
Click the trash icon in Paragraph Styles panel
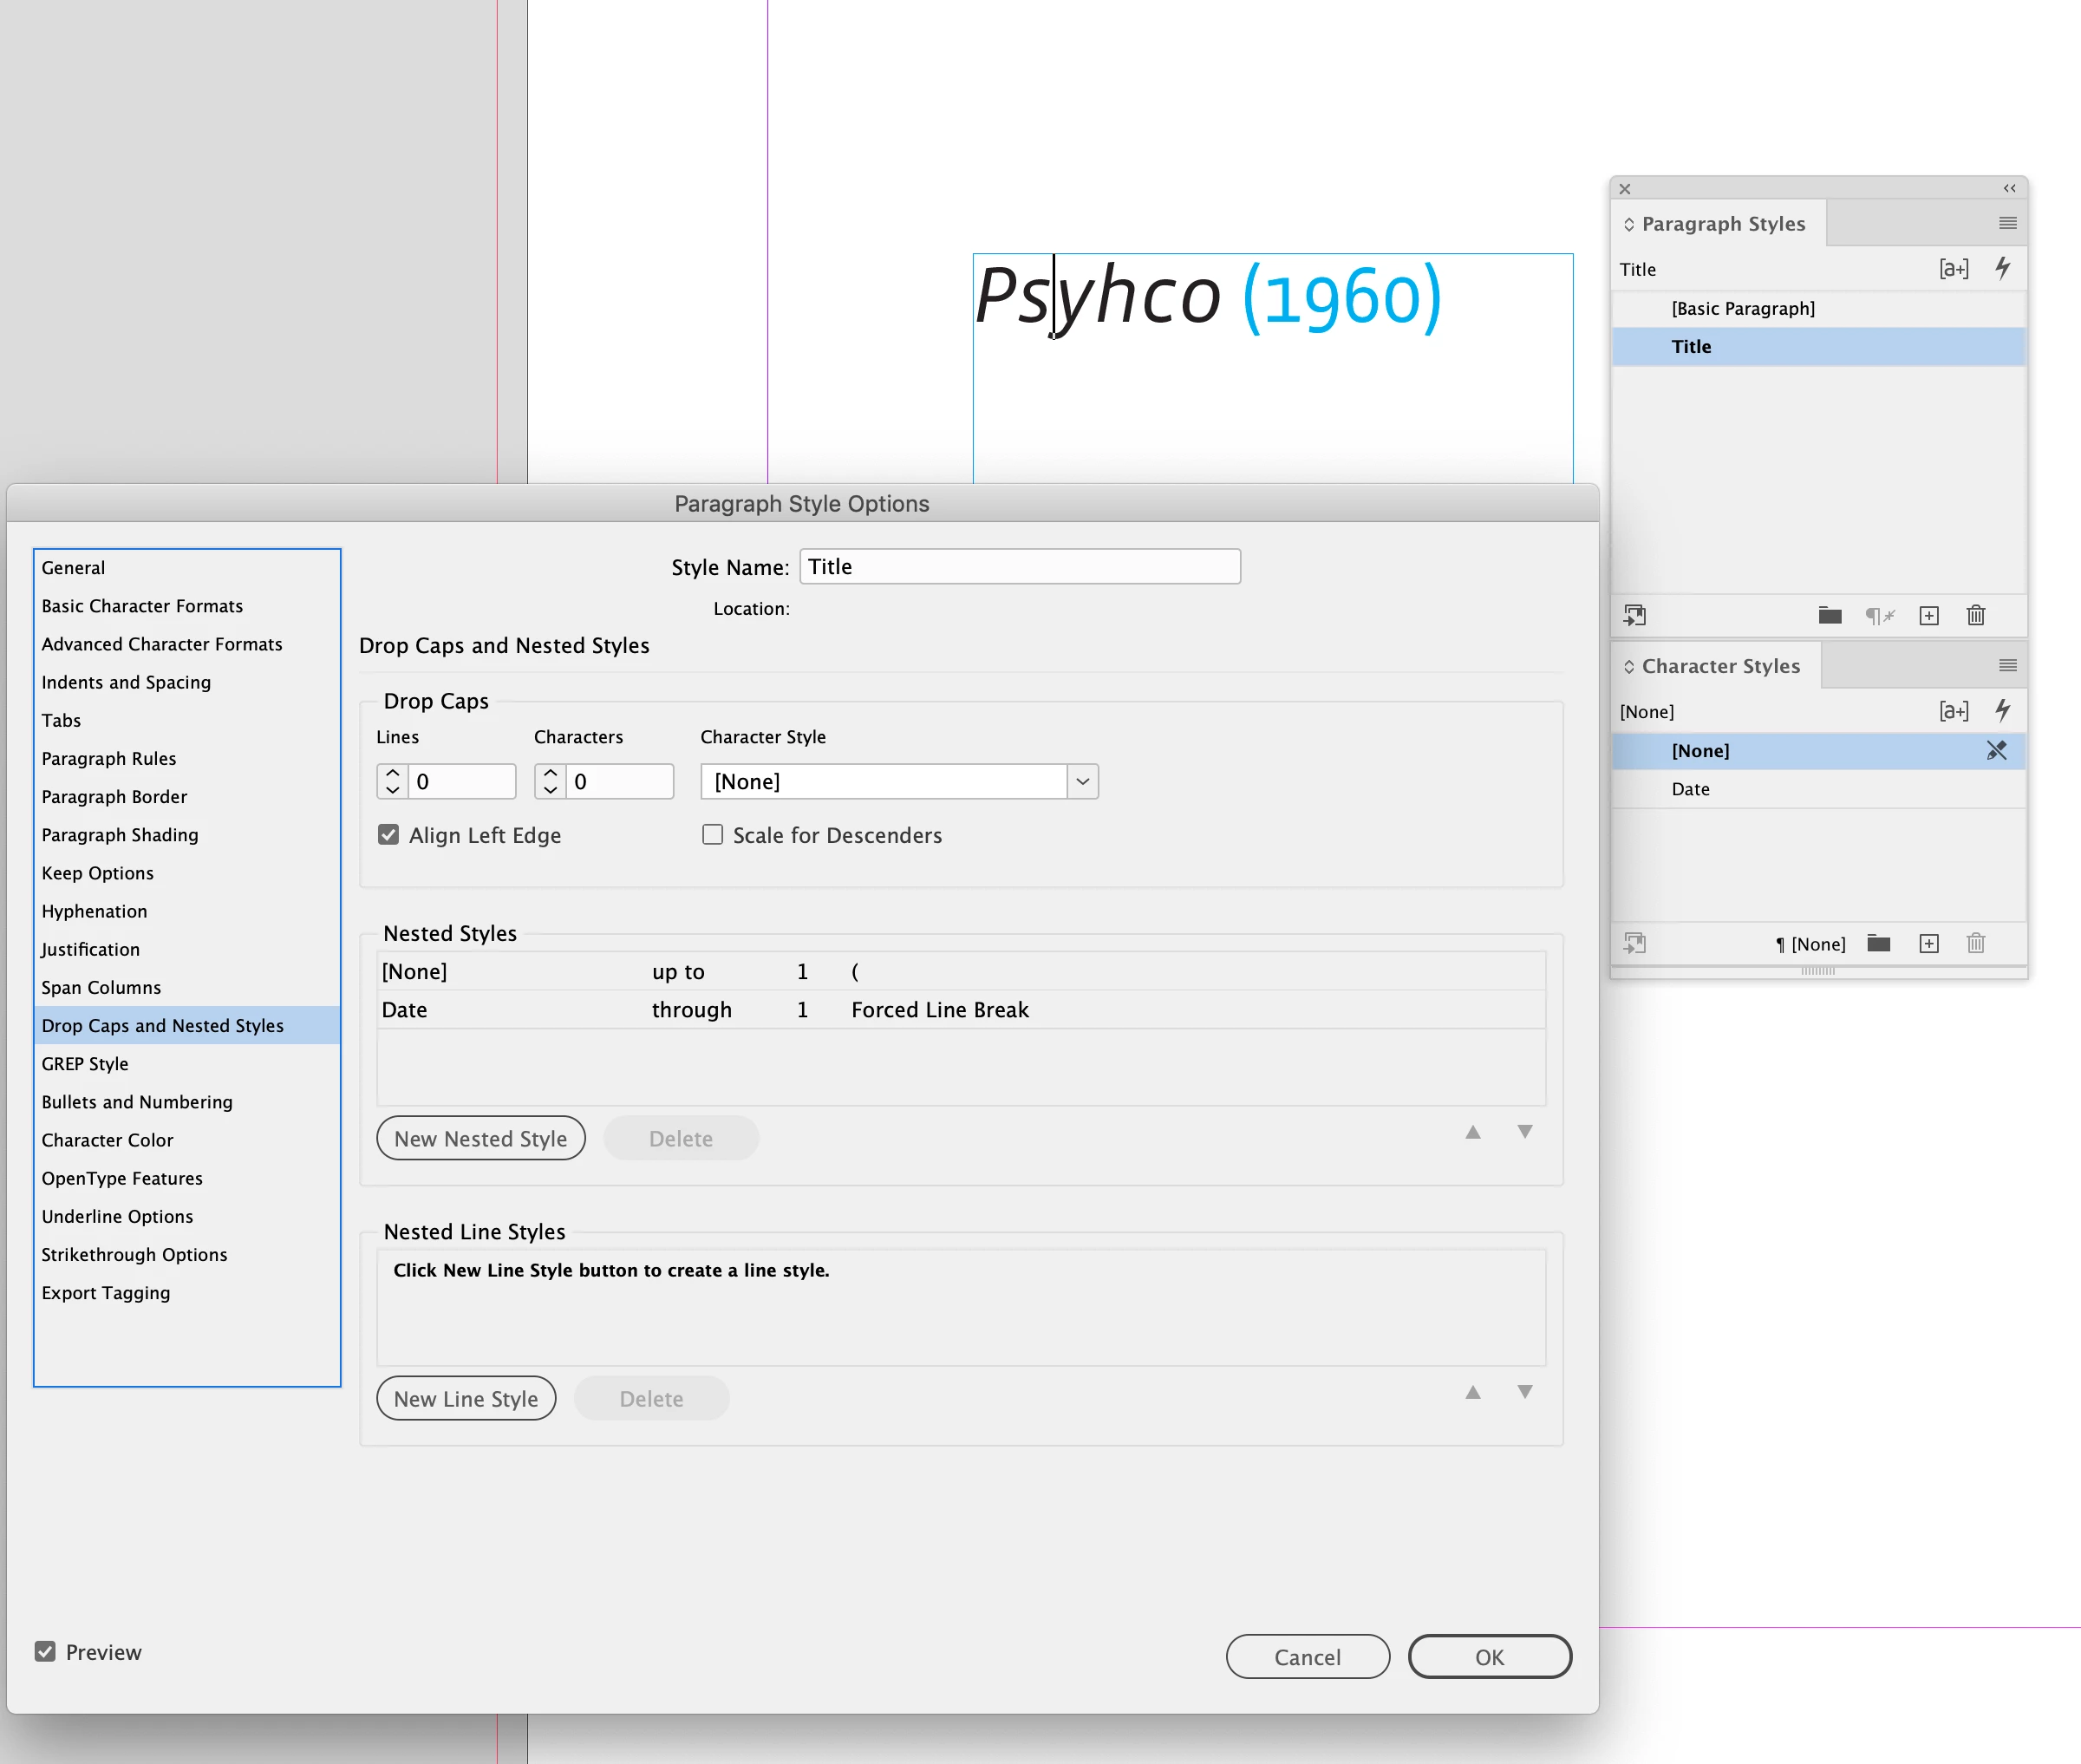coord(1975,616)
